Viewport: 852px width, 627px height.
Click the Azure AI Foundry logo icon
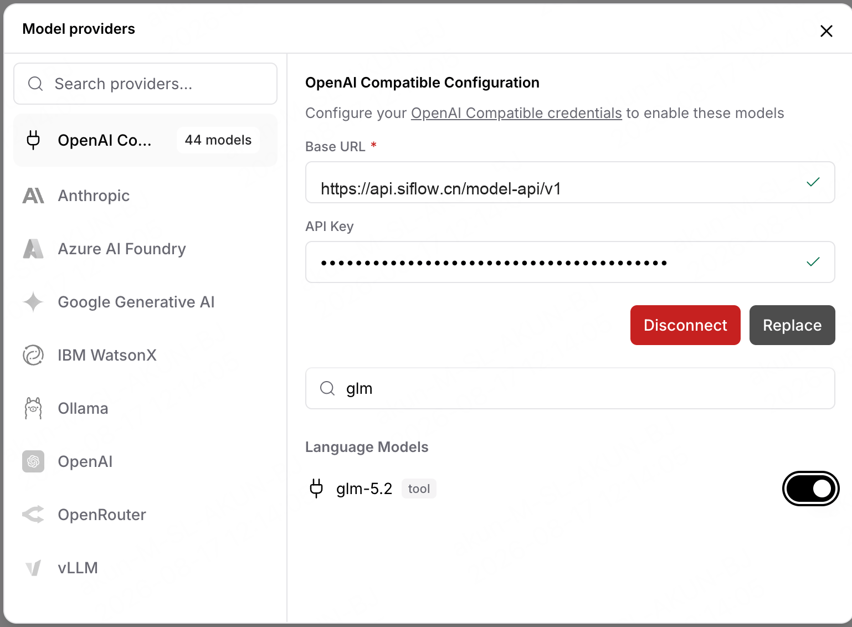point(33,249)
